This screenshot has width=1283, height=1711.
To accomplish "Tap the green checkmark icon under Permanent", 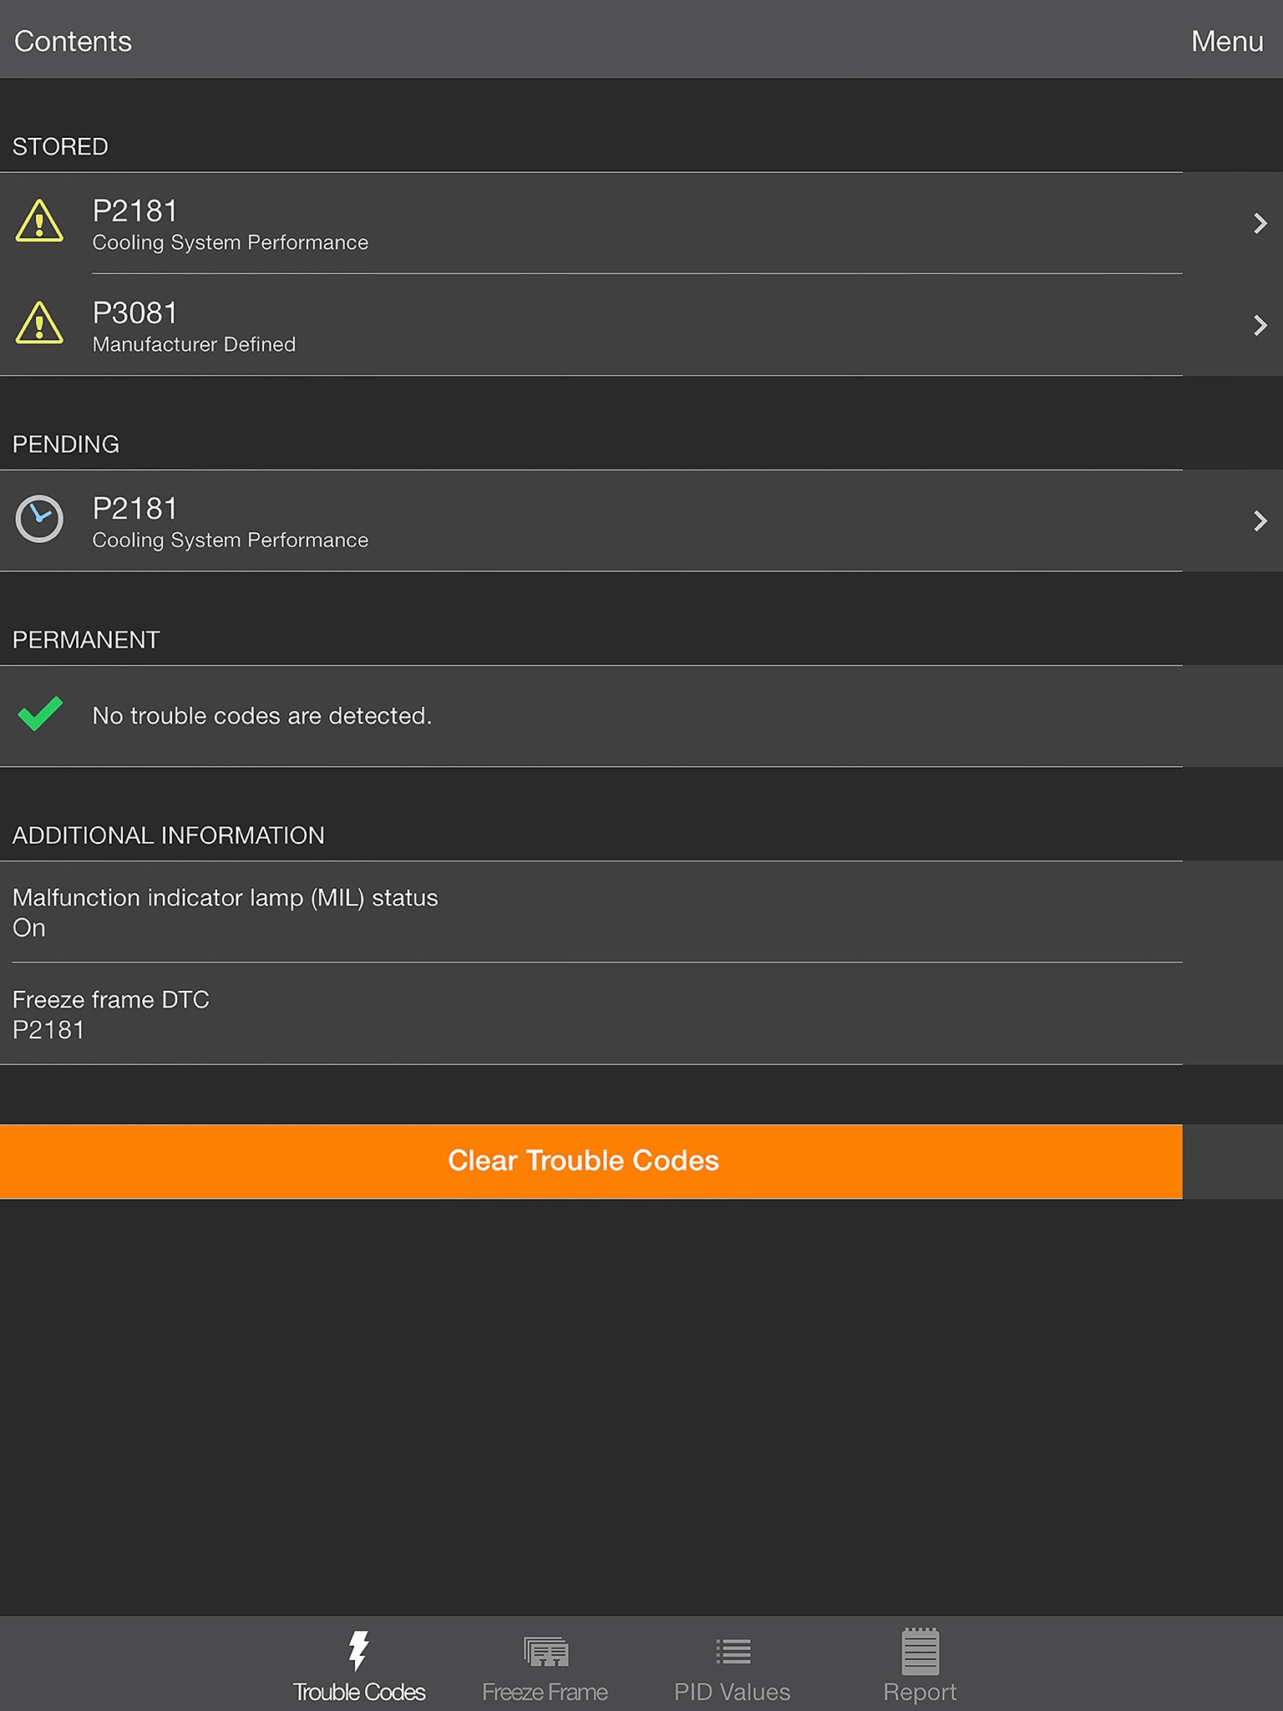I will [x=40, y=714].
